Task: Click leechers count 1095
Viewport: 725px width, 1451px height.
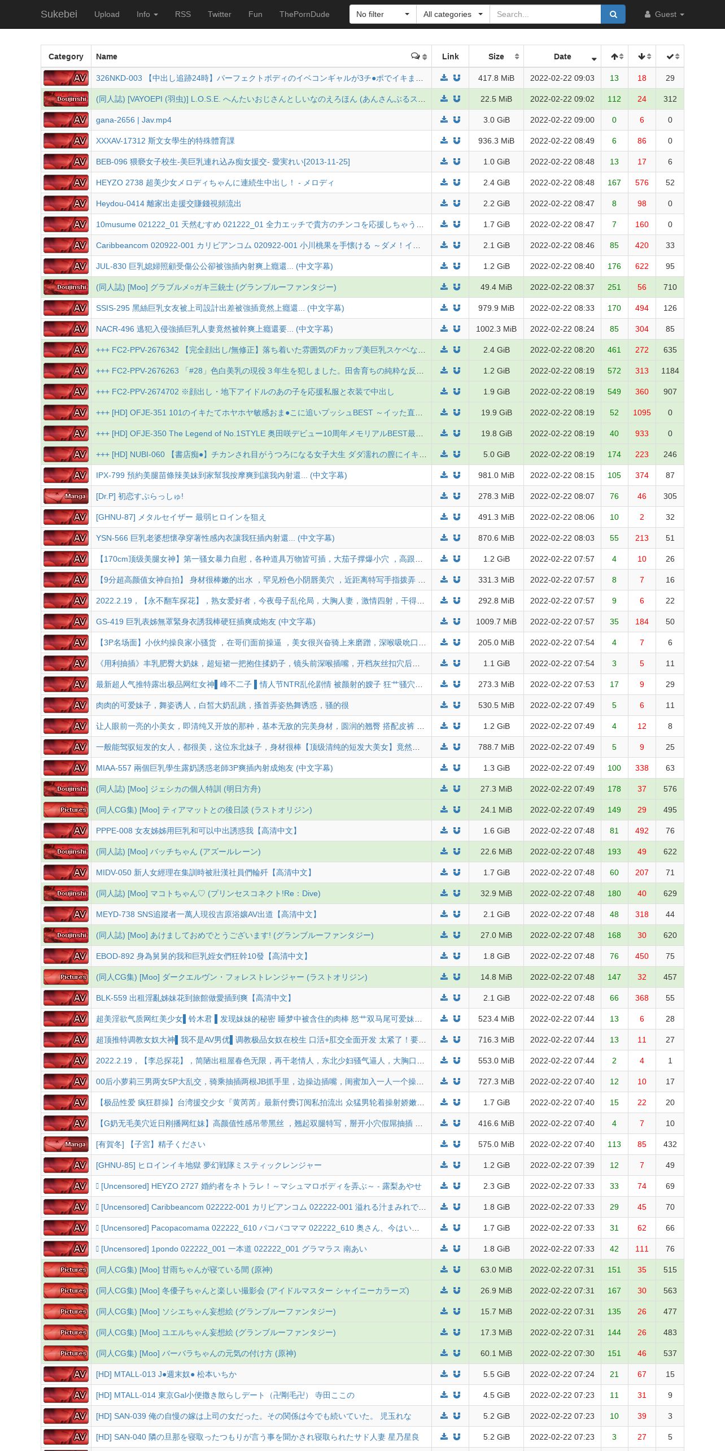Action: coord(642,412)
